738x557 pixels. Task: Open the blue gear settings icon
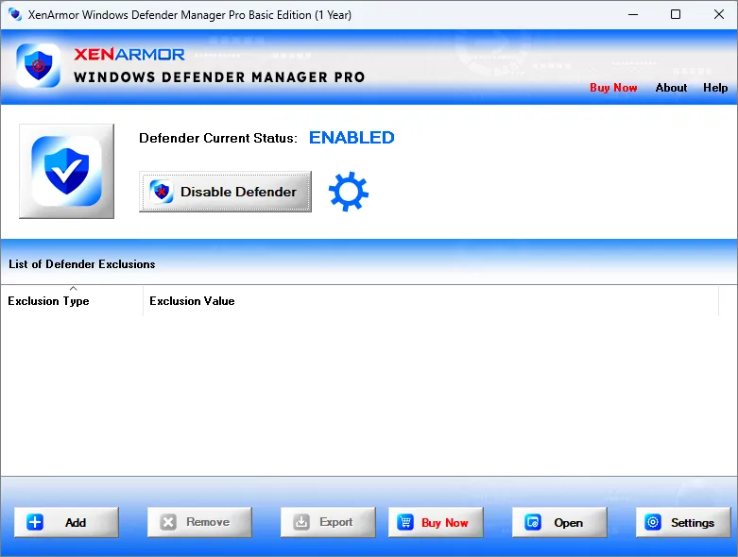tap(349, 192)
